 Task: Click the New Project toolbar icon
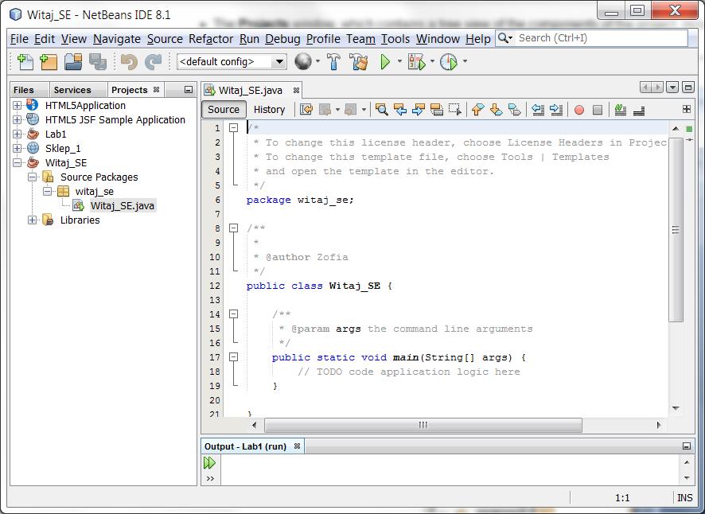coord(49,61)
